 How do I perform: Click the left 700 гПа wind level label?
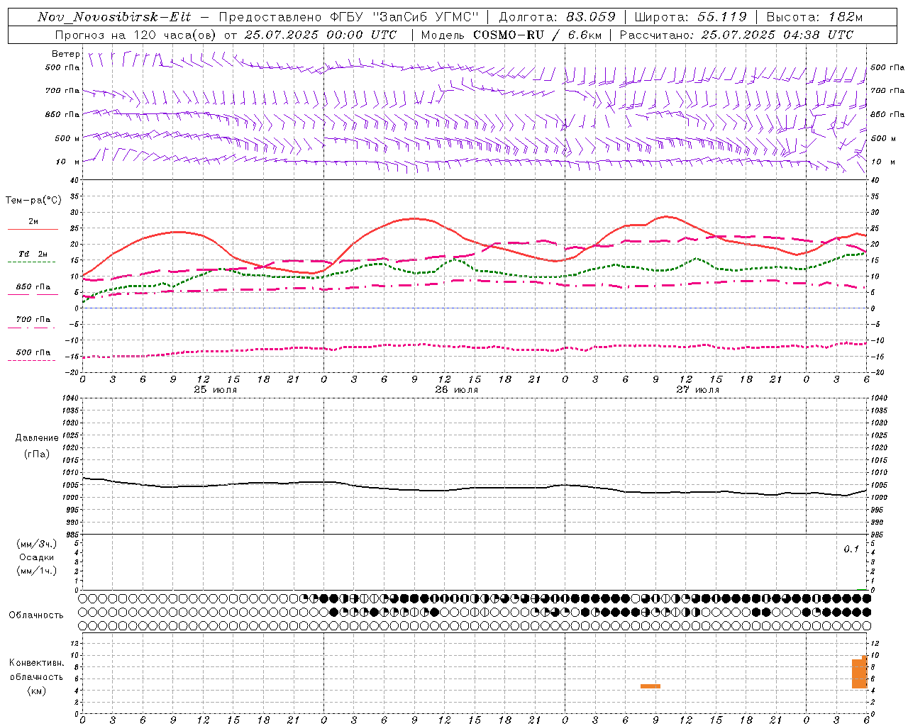point(62,91)
